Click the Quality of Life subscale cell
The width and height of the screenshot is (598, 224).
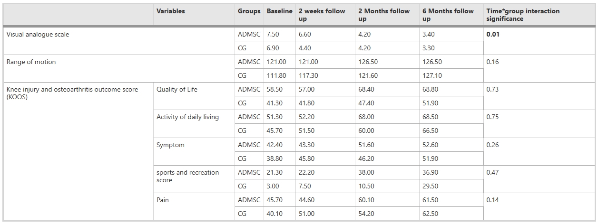(176, 89)
